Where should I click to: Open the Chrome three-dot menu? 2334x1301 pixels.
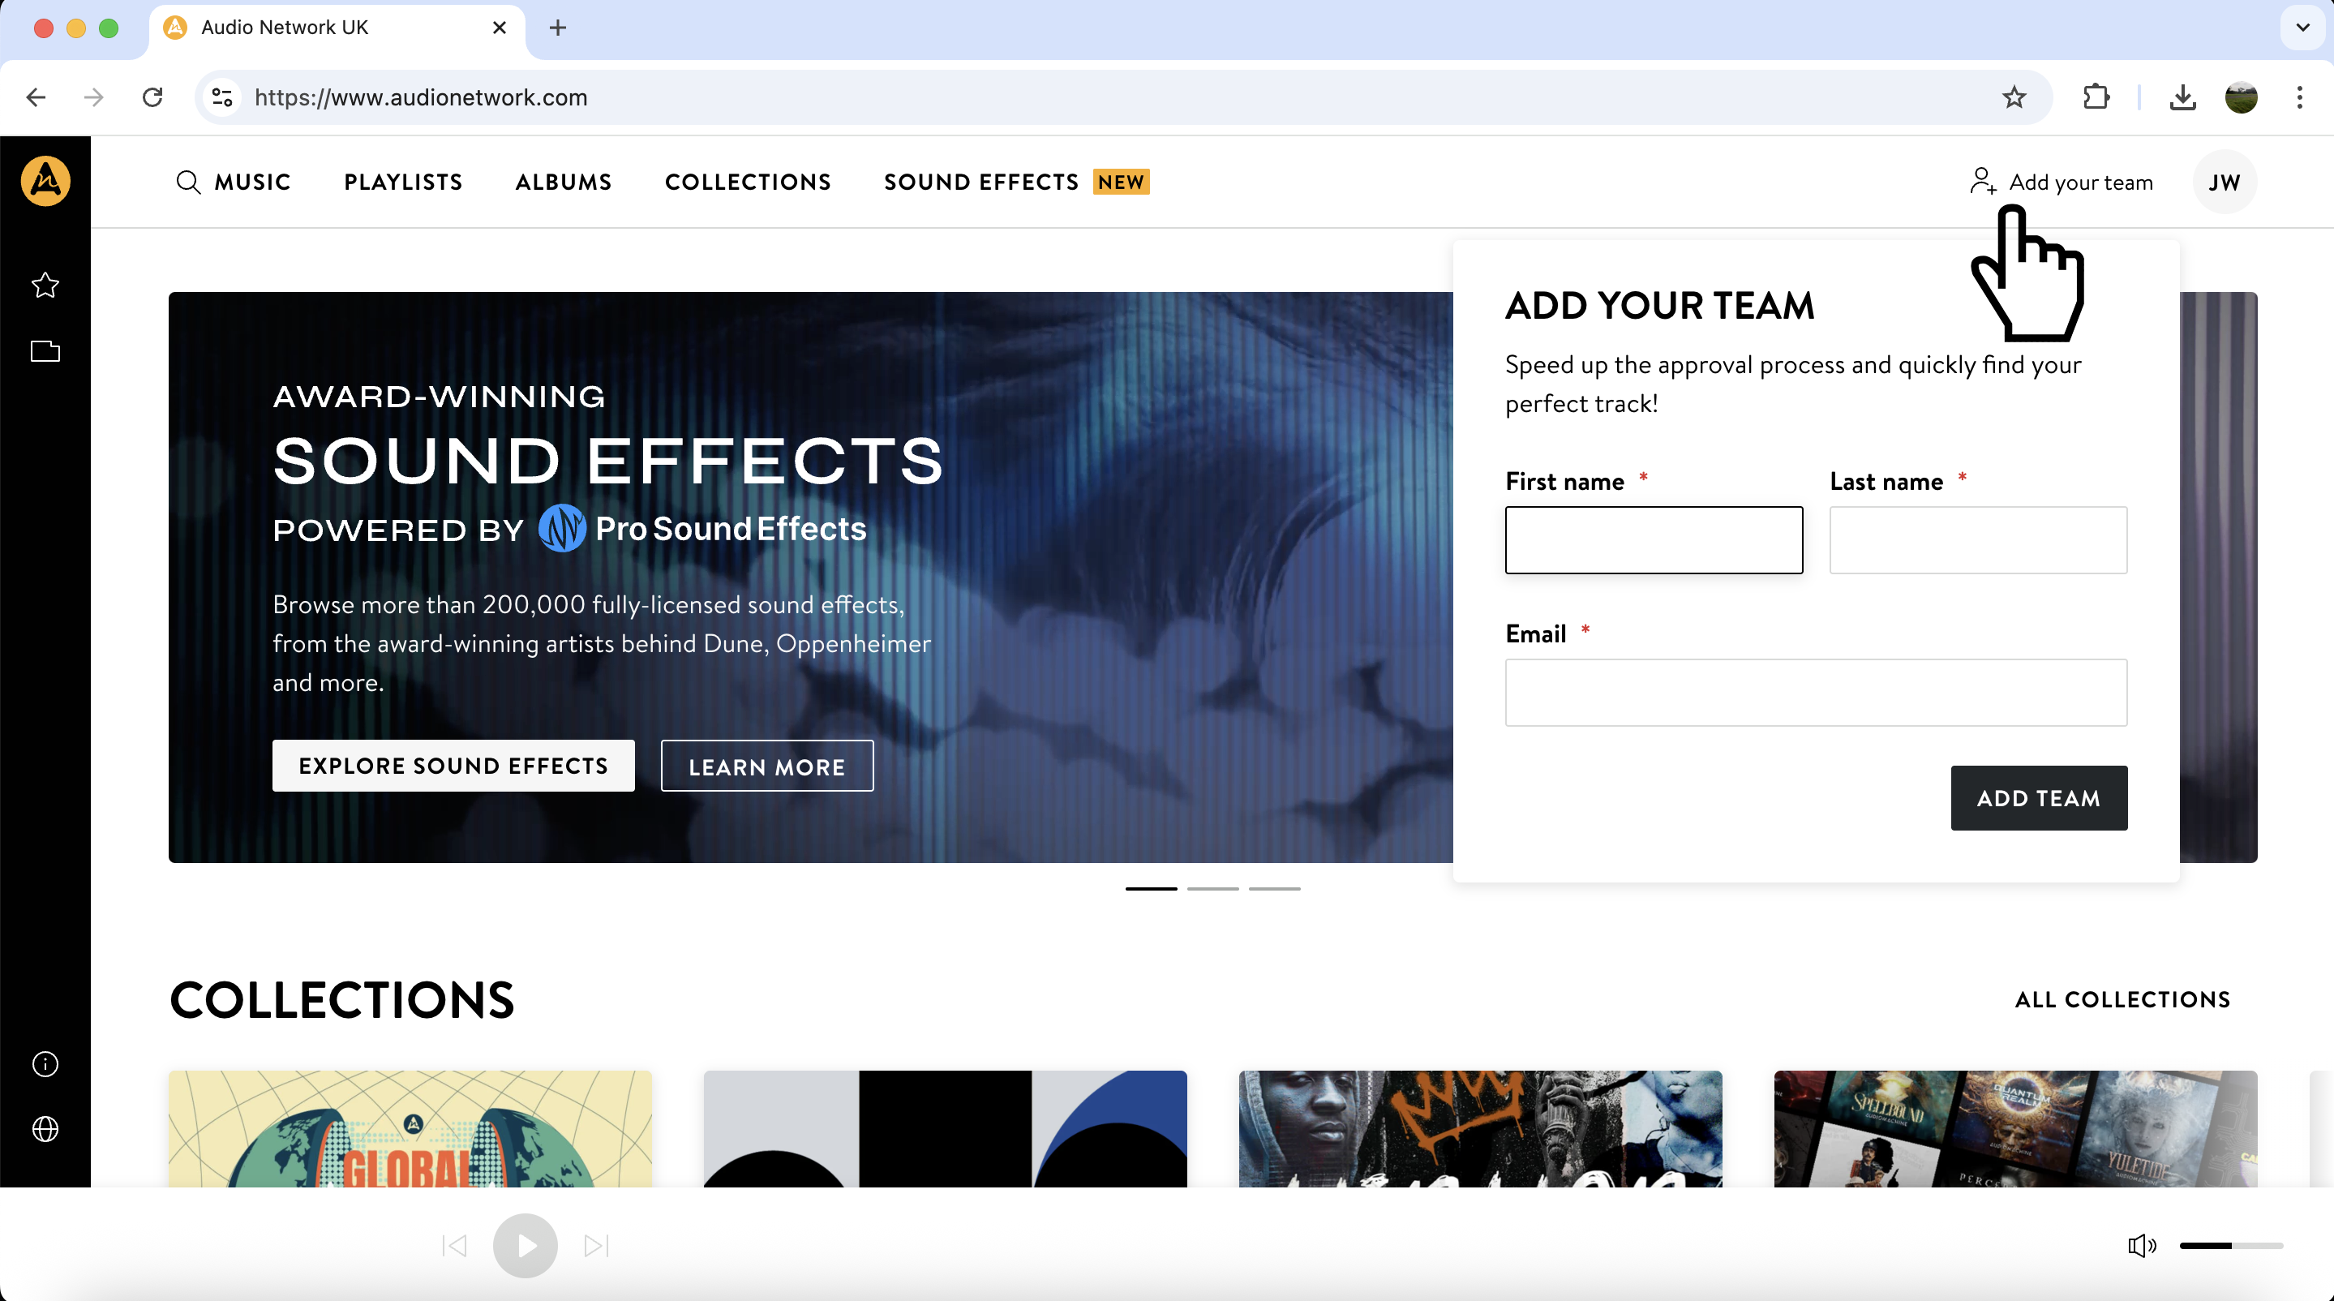pos(2298,97)
